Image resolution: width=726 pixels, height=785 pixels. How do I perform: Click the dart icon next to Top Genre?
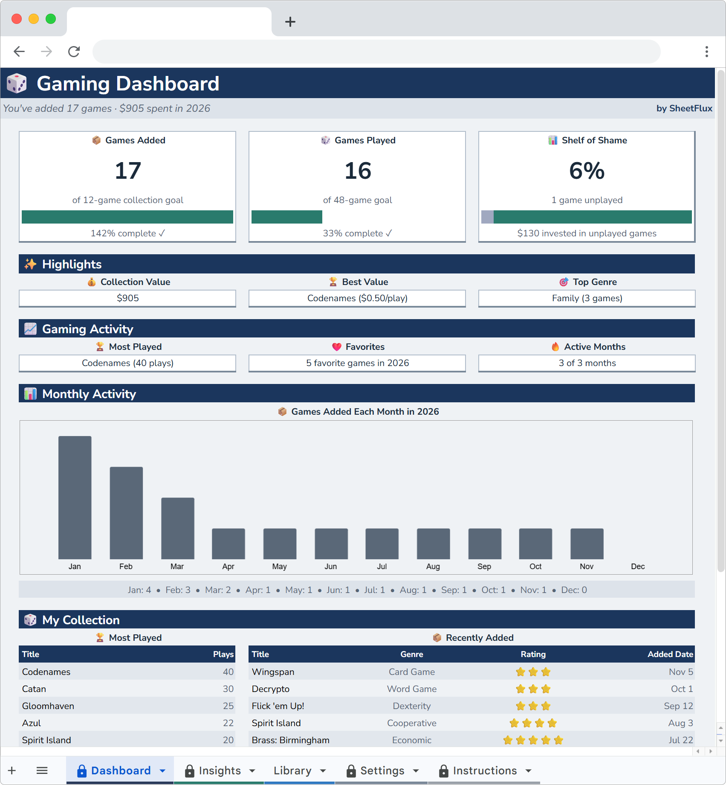[x=564, y=282]
